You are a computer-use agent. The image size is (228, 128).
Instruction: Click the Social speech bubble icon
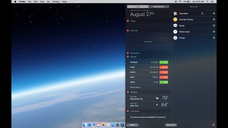pyautogui.click(x=175, y=26)
